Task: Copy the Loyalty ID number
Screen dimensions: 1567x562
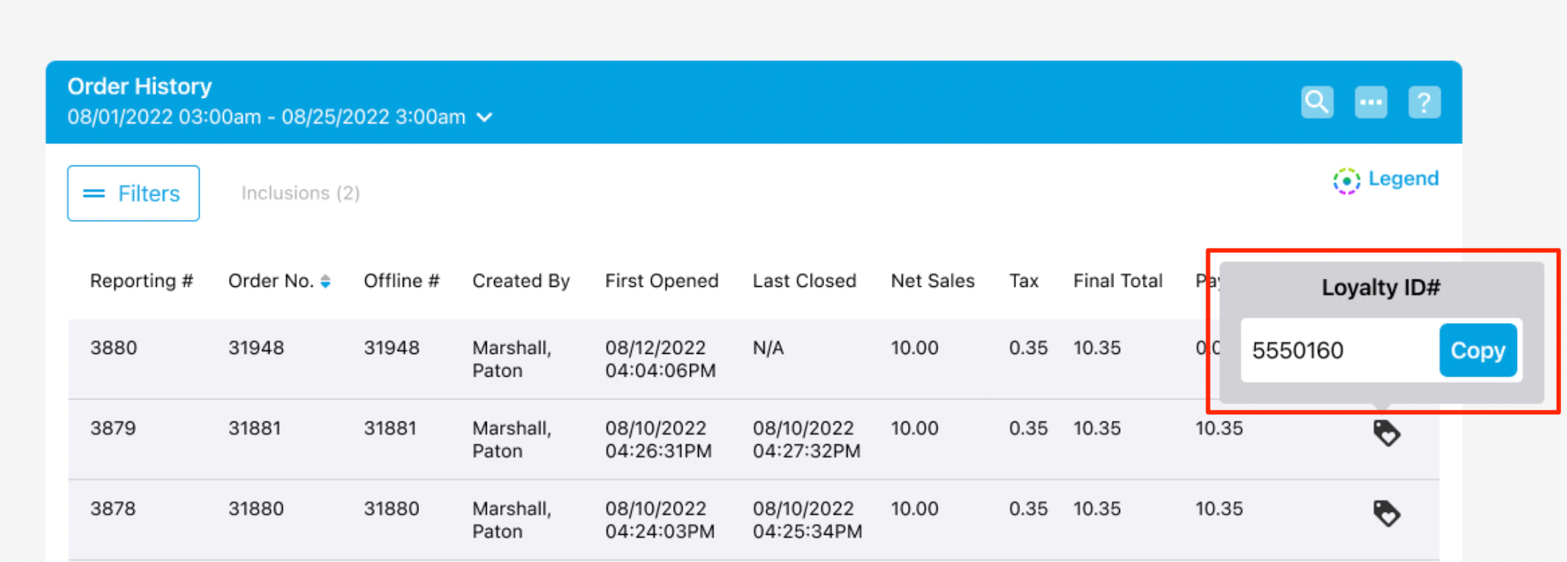Action: pyautogui.click(x=1477, y=350)
